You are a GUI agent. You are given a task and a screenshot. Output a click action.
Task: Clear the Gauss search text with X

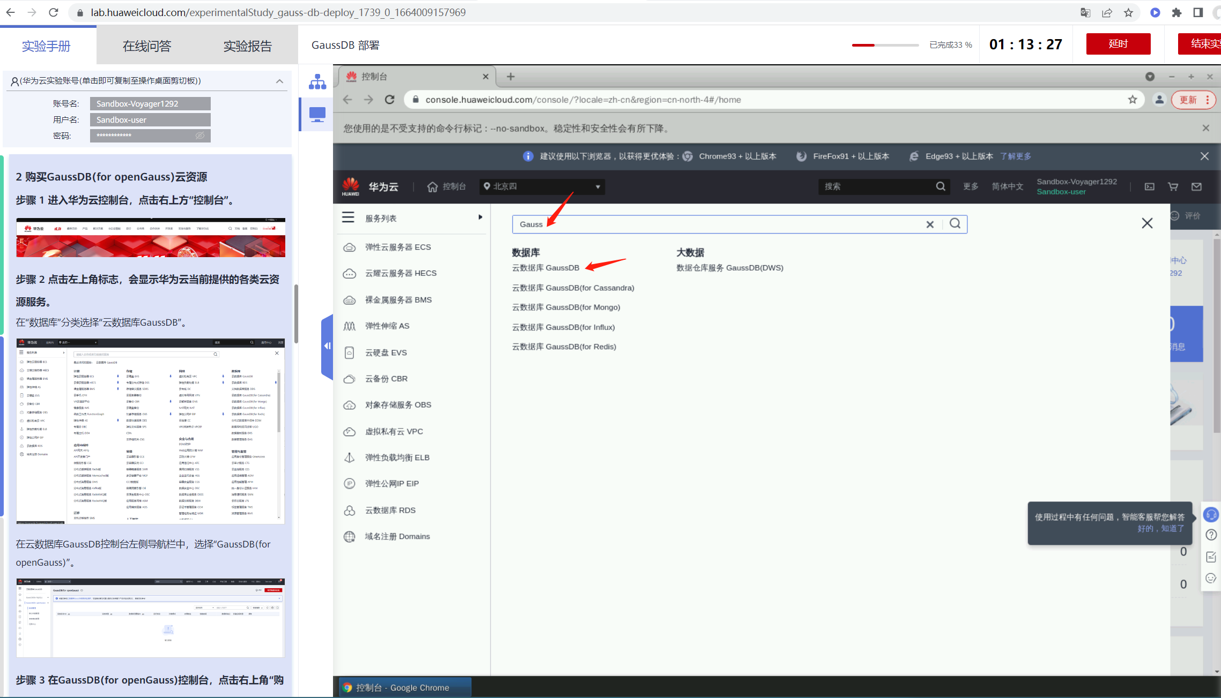coord(930,224)
